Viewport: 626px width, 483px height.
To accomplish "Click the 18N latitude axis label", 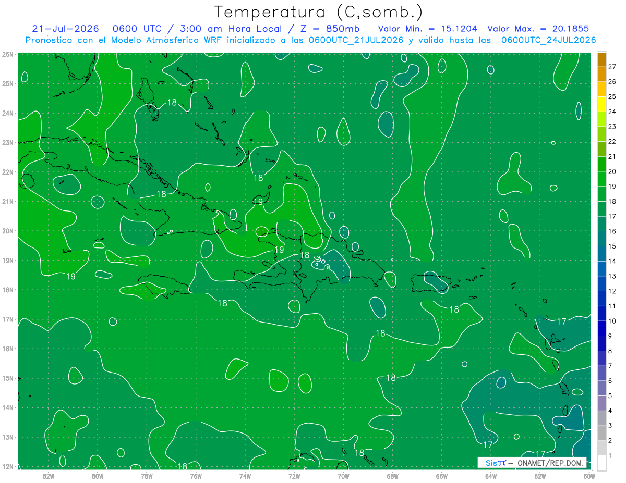I will (x=8, y=290).
